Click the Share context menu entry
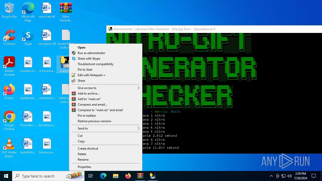Viewport: 322px width, 181px height. (106, 81)
